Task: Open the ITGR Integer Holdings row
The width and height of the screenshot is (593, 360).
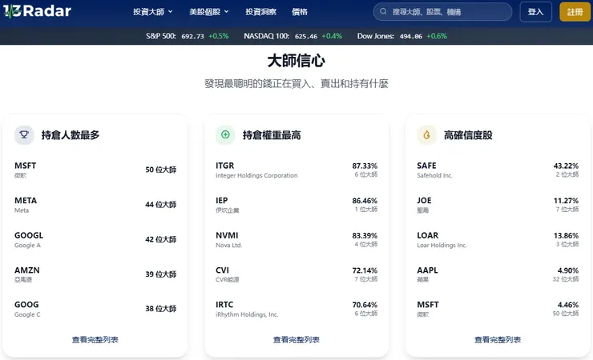Action: pyautogui.click(x=296, y=170)
